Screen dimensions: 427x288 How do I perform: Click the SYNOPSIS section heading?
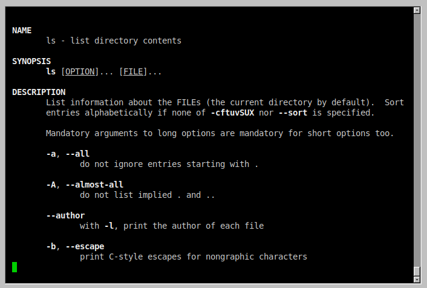[x=31, y=61]
